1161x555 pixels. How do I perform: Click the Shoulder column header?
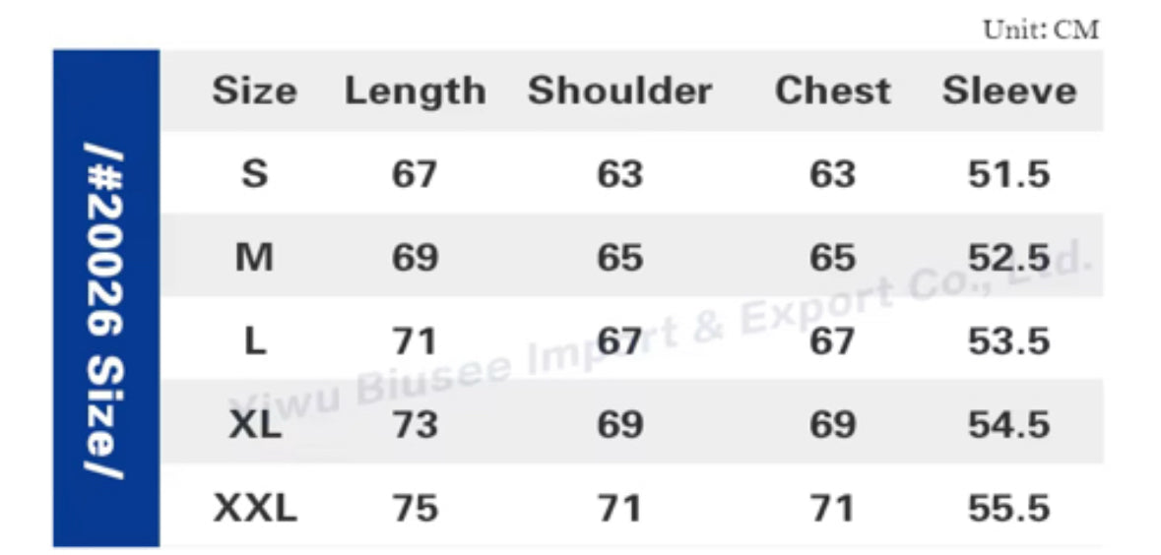[619, 92]
